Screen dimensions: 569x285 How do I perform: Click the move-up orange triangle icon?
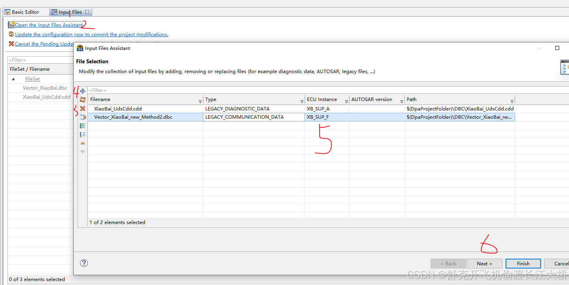[83, 143]
